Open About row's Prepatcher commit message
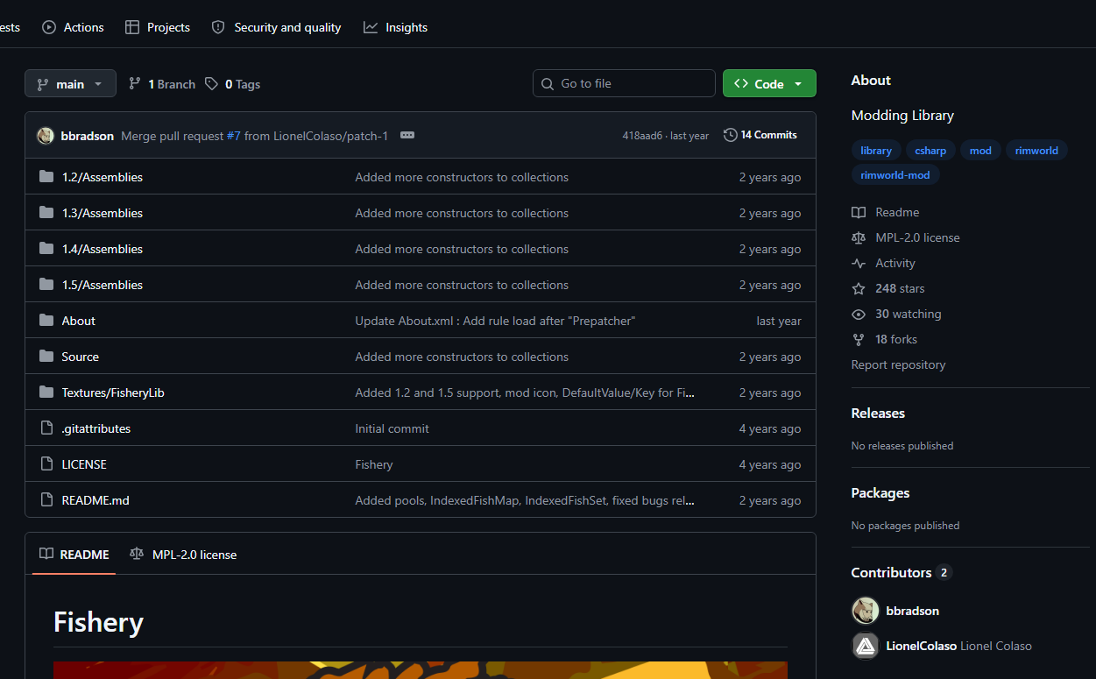Image resolution: width=1096 pixels, height=679 pixels. [x=495, y=321]
